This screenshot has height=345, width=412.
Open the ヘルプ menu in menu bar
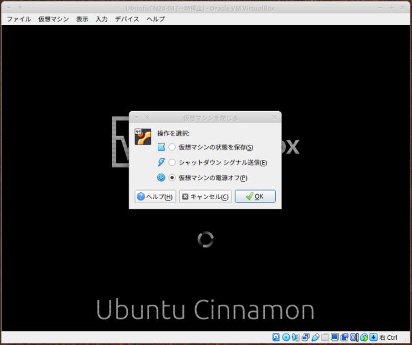point(155,19)
